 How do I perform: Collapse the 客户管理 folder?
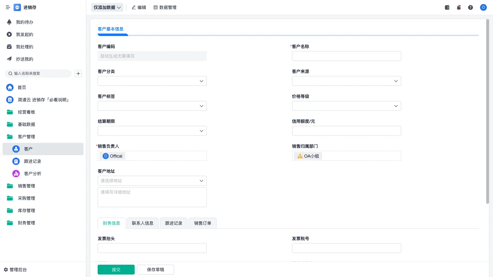point(43,137)
